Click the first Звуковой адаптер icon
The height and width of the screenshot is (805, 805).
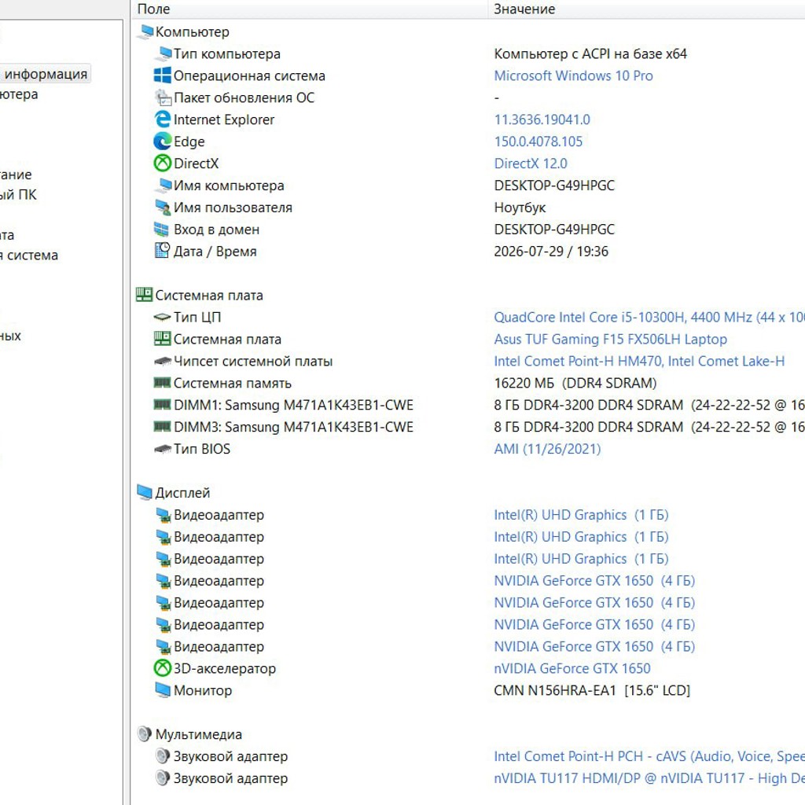tap(163, 756)
